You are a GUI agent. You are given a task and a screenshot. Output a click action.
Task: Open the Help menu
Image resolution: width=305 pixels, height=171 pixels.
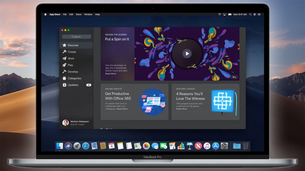tap(97, 14)
